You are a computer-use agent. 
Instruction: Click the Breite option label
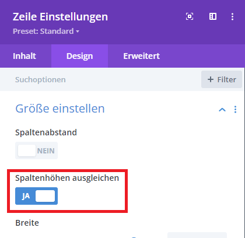27,223
